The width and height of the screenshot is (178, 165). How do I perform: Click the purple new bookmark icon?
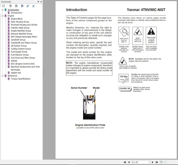[16, 6]
